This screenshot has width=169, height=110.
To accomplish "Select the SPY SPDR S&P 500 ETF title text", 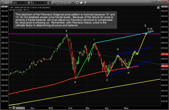I will (x=30, y=8).
